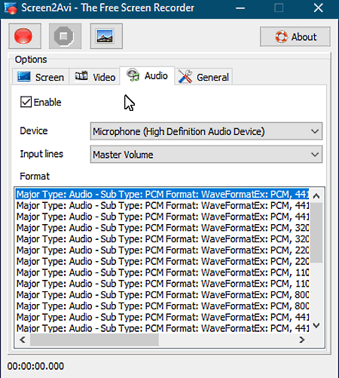Take a screenshot with the picture icon
The height and width of the screenshot is (378, 339).
106,36
